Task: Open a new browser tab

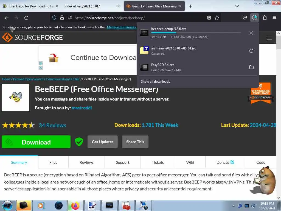Action: tap(190, 6)
